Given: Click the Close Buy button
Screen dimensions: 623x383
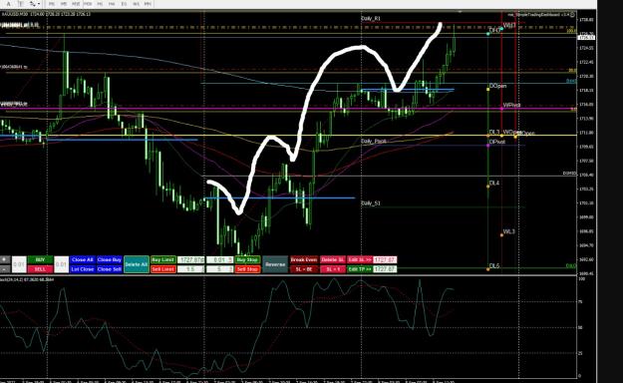Looking at the screenshot, I should coord(110,259).
